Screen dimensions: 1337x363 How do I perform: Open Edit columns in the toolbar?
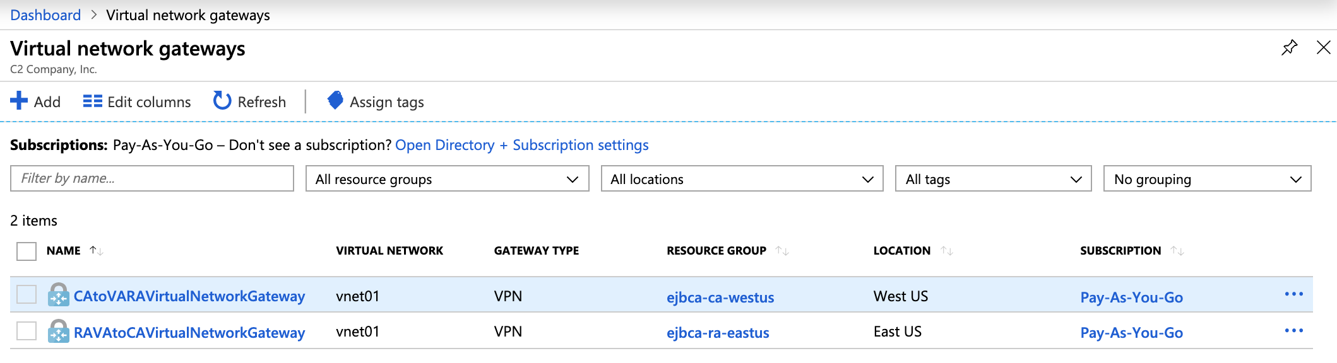[137, 102]
